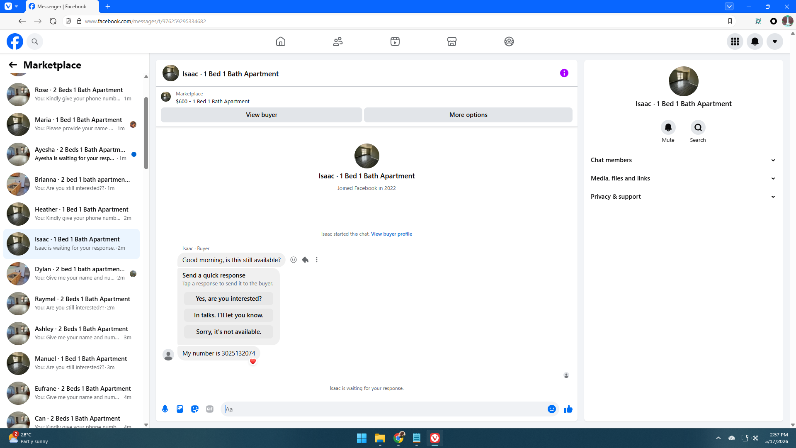Screen dimensions: 796x448
Task: Open Marketplace storefront icon in navigation
Action: (452, 41)
